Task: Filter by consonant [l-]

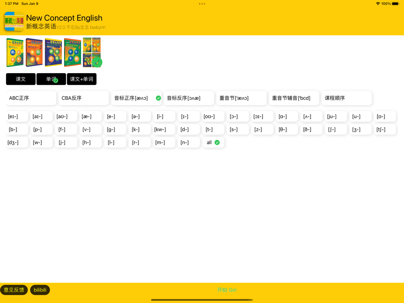Action: (x=115, y=143)
